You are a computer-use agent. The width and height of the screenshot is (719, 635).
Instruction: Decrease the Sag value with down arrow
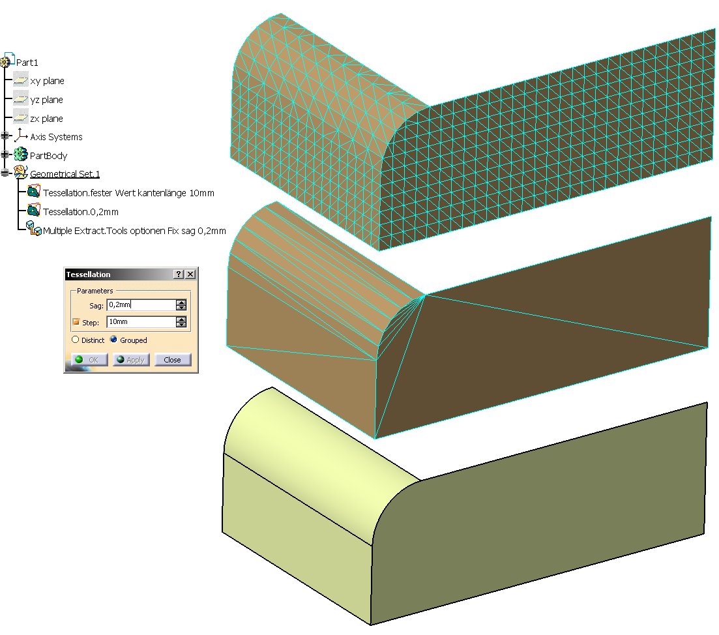181,308
